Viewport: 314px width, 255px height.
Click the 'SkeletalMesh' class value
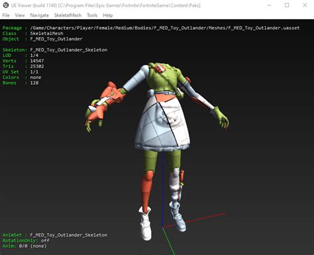46,33
